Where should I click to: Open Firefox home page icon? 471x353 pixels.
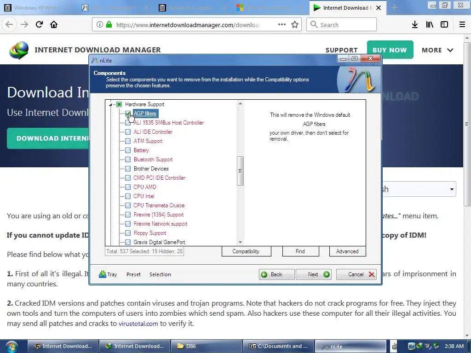tap(54, 24)
